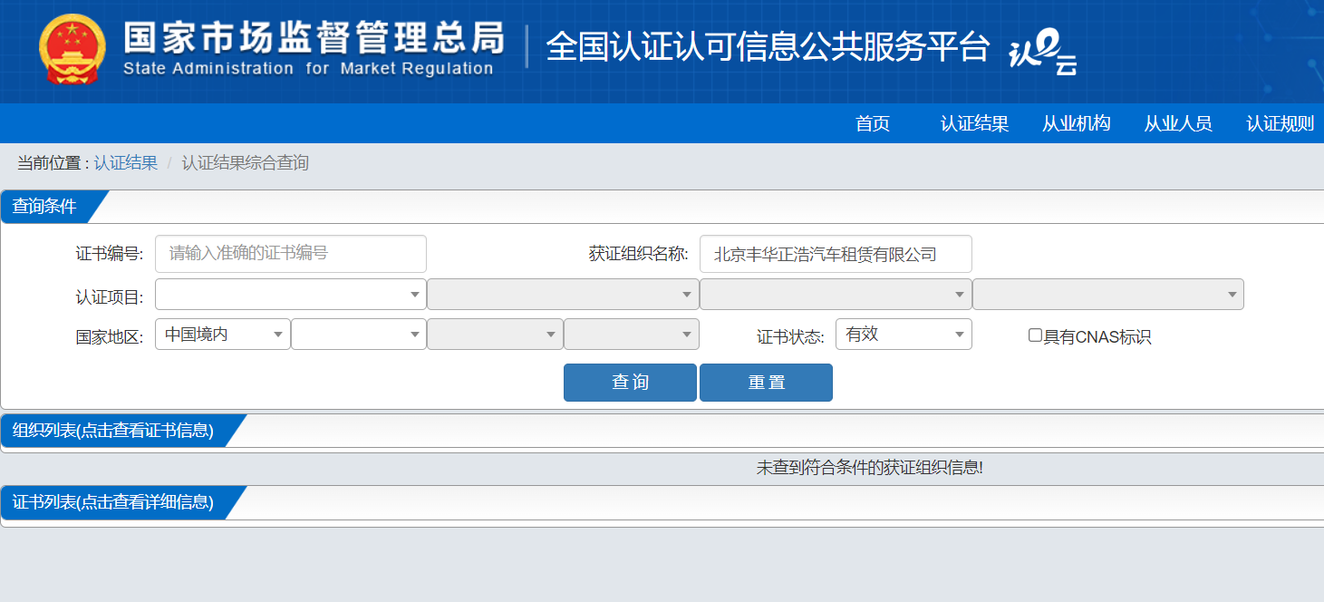Follow the 认证结果 breadcrumb link
1324x602 pixels.
pos(126,163)
